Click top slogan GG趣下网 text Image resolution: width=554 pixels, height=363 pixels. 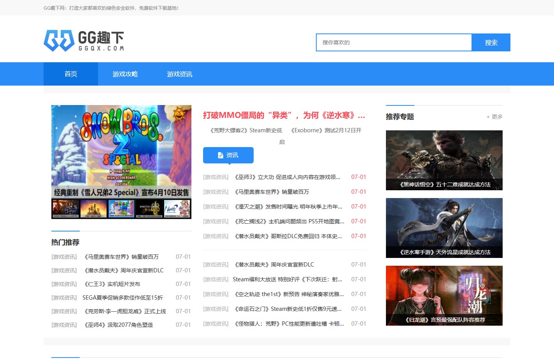pyautogui.click(x=111, y=8)
